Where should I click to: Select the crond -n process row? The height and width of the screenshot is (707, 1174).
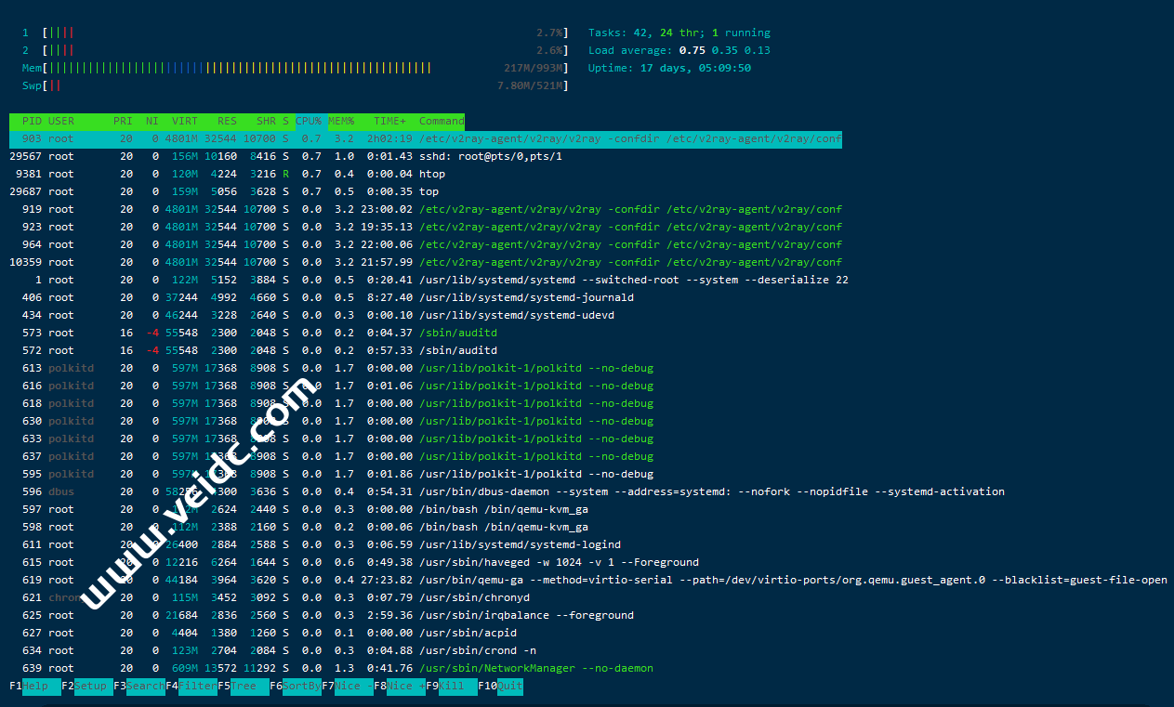click(273, 650)
